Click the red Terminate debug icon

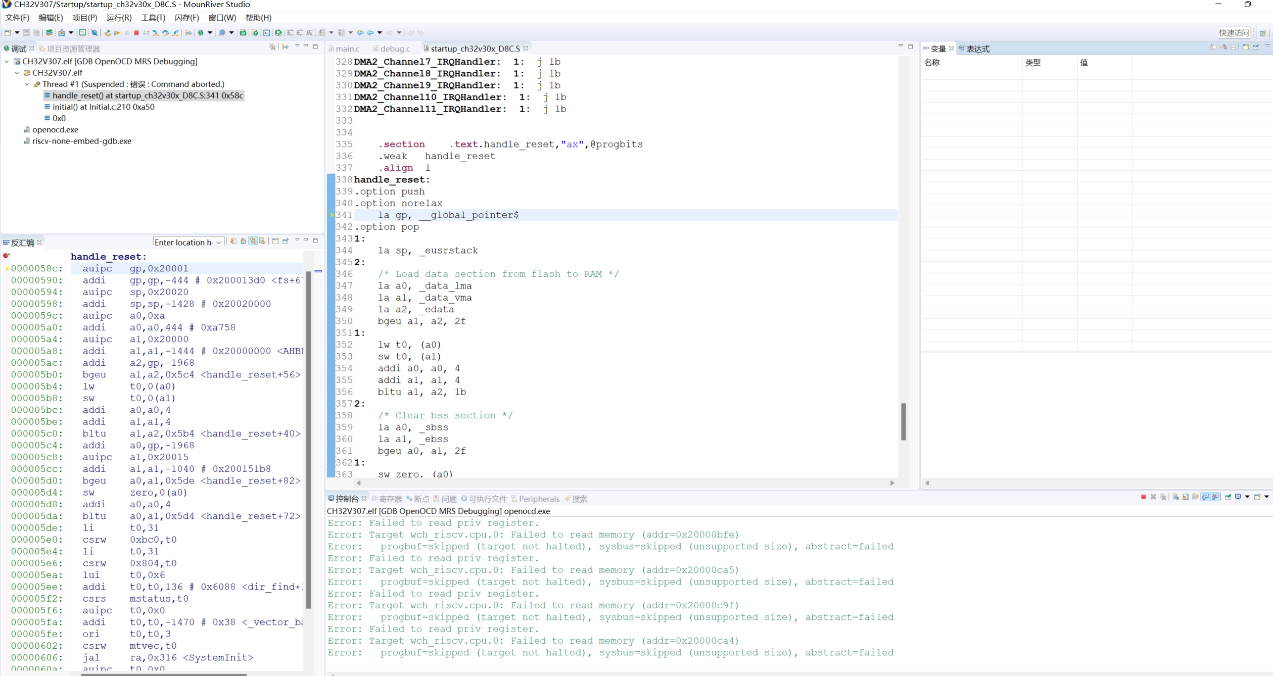point(136,33)
